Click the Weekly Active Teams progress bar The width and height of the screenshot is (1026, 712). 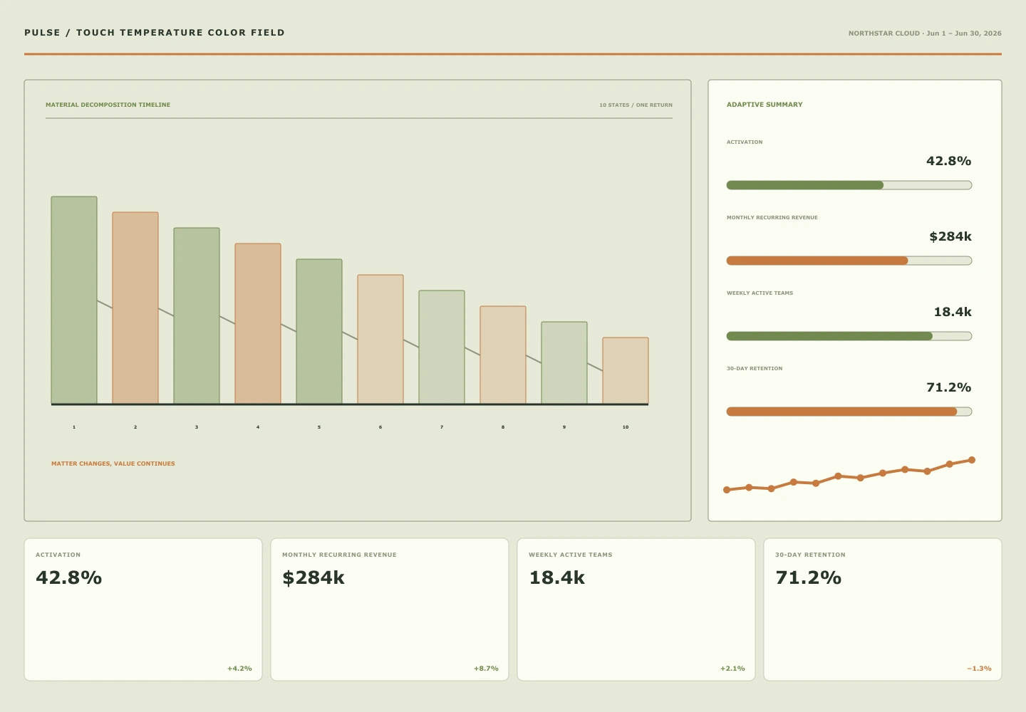(849, 336)
